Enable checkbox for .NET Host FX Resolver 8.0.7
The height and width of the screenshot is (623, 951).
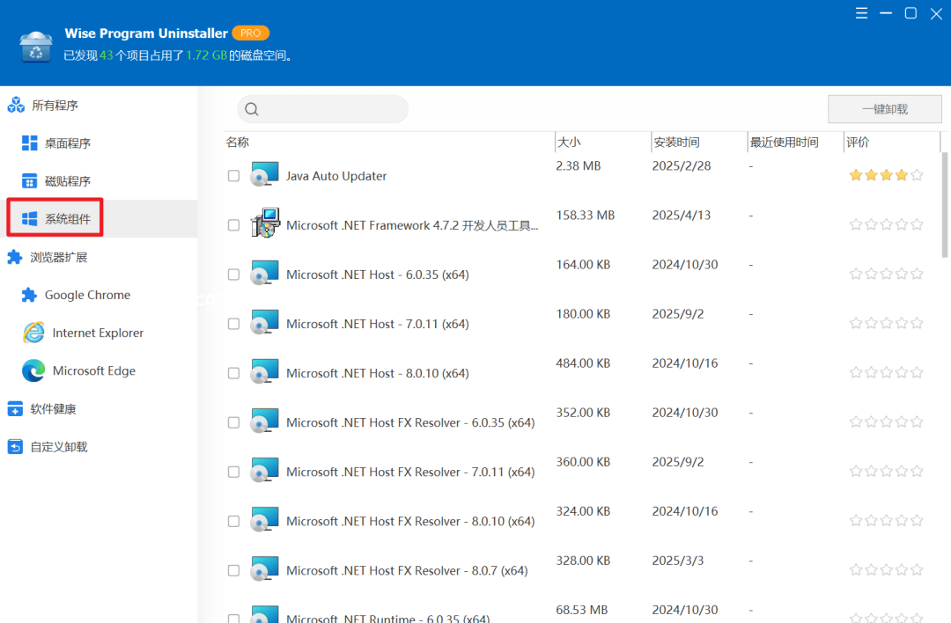(233, 570)
